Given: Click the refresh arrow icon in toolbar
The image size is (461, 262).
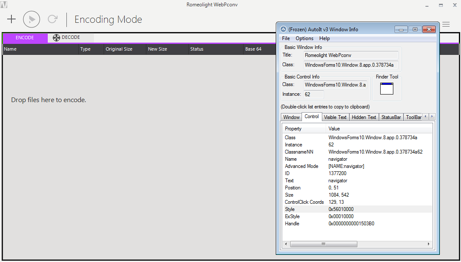Looking at the screenshot, I should click(52, 19).
